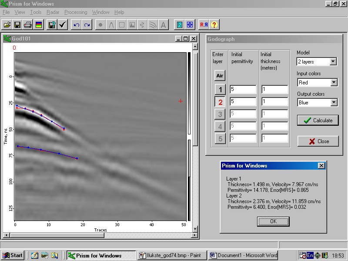
Task: Click God101 horizontal scrollbar right arrow
Action: pyautogui.click(x=194, y=235)
